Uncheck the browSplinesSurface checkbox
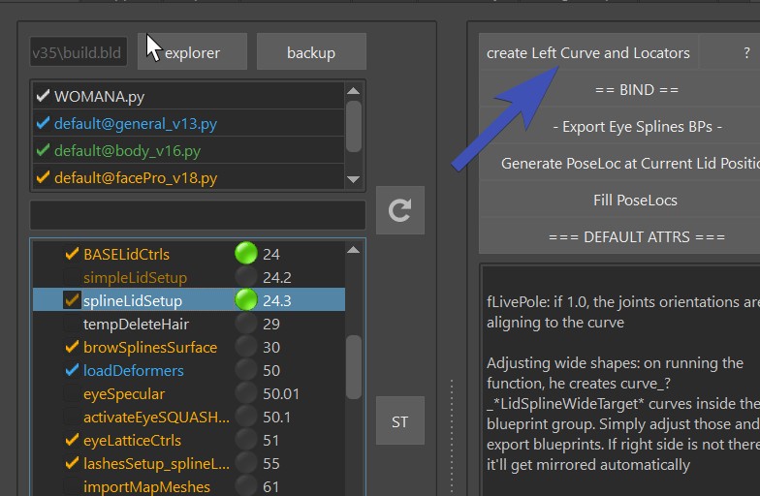 pyautogui.click(x=72, y=347)
